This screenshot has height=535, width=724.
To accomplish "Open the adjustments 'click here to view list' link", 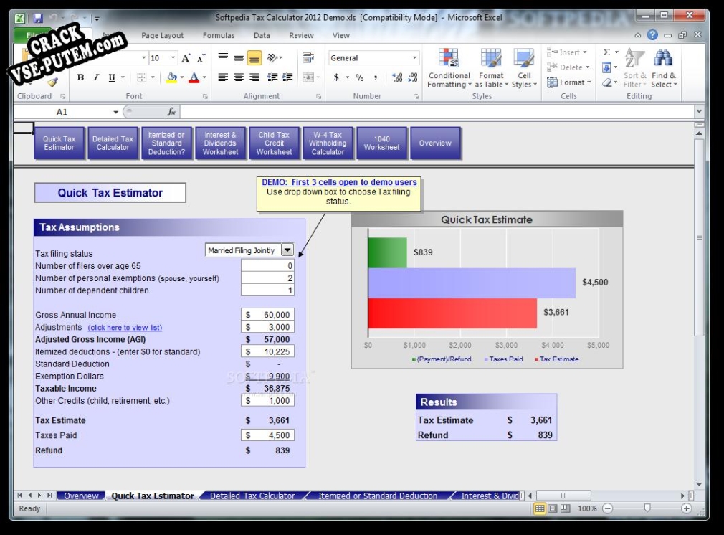I will click(125, 328).
